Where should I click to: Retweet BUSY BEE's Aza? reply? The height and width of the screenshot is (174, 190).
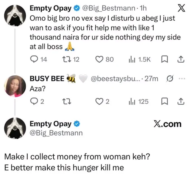point(66,101)
